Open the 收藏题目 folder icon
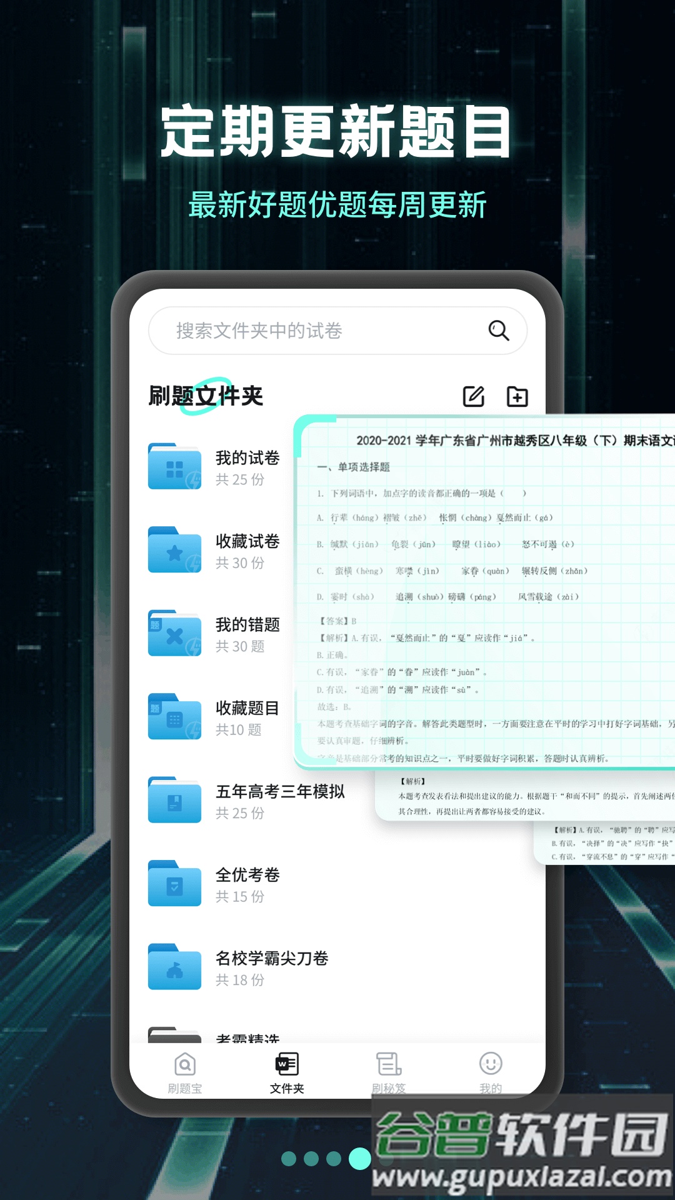Screen dimensions: 675x1200 click(175, 717)
